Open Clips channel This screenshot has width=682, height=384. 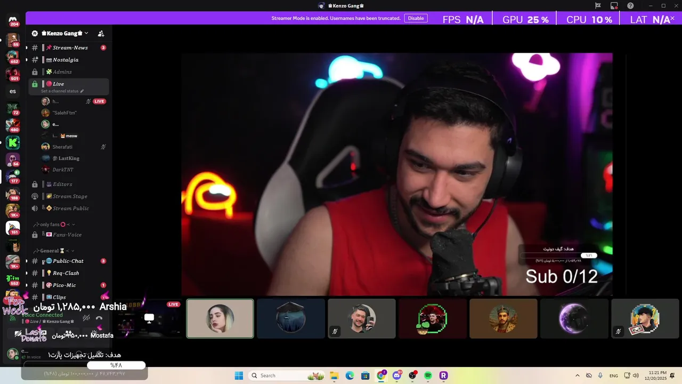point(69,297)
